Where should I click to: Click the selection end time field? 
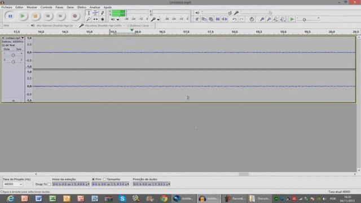[x=111, y=184]
